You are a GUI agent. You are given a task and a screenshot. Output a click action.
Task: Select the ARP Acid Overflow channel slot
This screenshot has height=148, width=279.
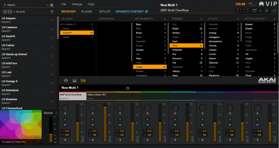(x=73, y=96)
